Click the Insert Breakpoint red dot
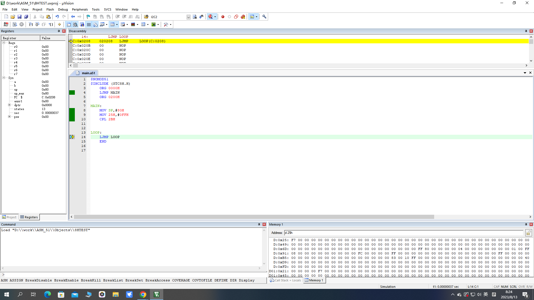 click(223, 17)
